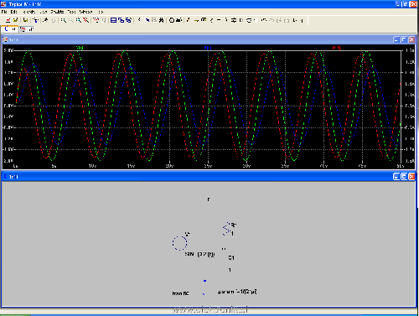This screenshot has width=419, height=316.
Task: Click the Cut scissors icon
Action: point(139,20)
